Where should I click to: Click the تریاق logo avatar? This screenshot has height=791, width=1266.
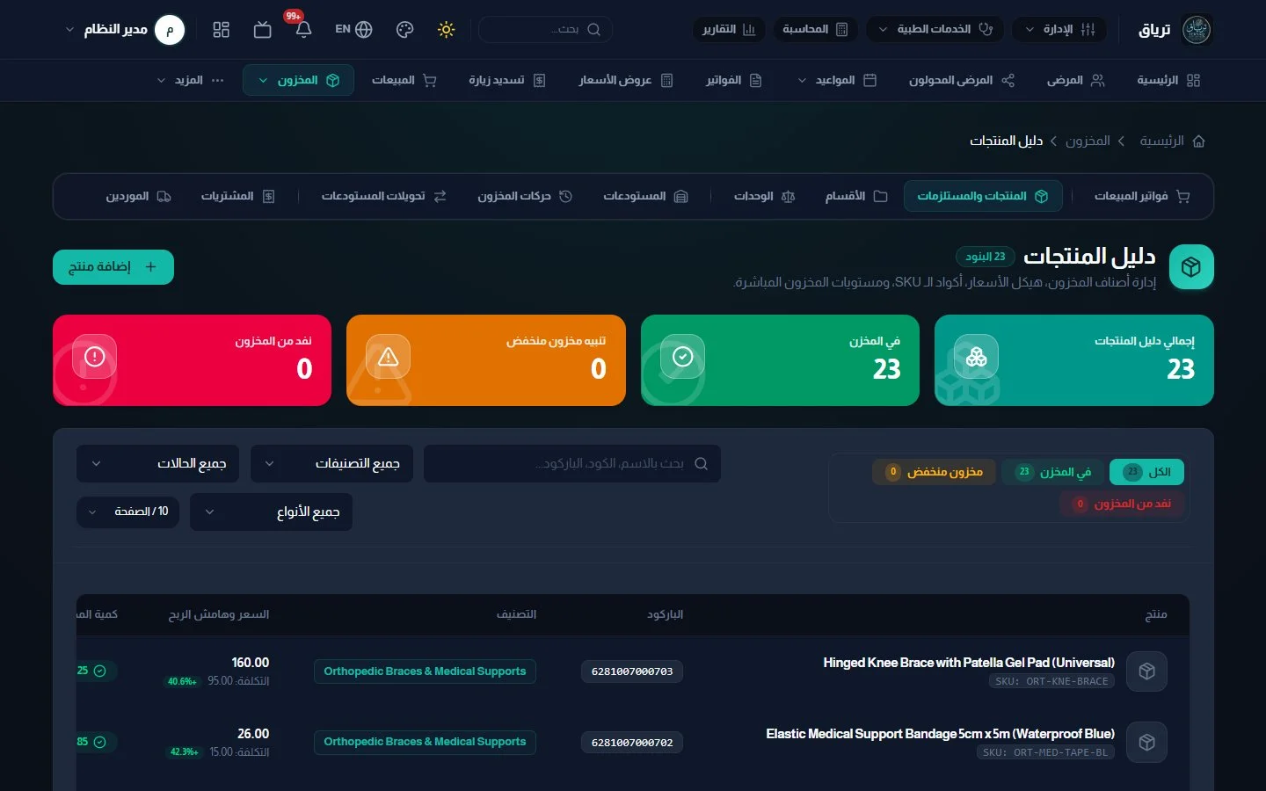(x=1197, y=30)
